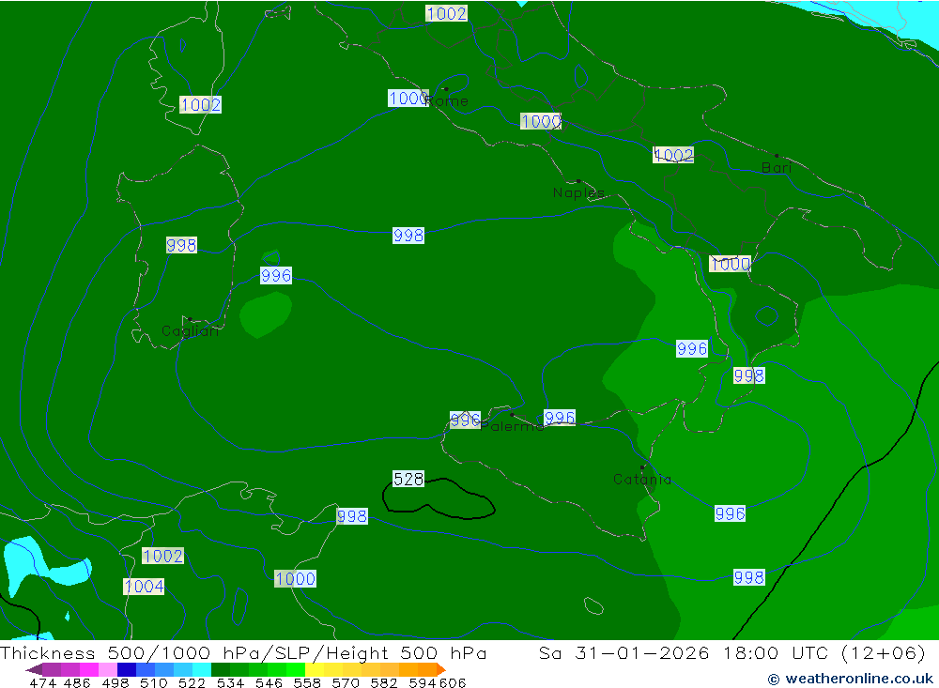This screenshot has width=939, height=688.
Task: Pick the light pink legend swatch above 498
Action: tap(108, 669)
